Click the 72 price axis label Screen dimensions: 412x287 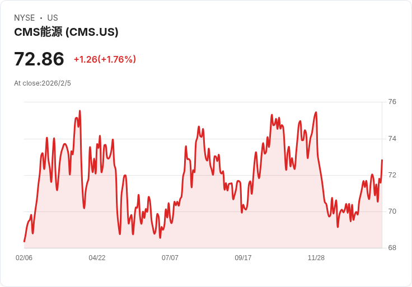click(x=392, y=175)
